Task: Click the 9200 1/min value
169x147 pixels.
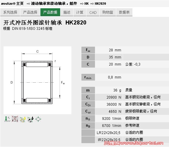Action: click(x=111, y=119)
